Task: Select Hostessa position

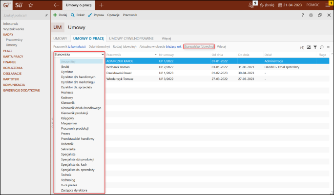Action: pos(67,93)
